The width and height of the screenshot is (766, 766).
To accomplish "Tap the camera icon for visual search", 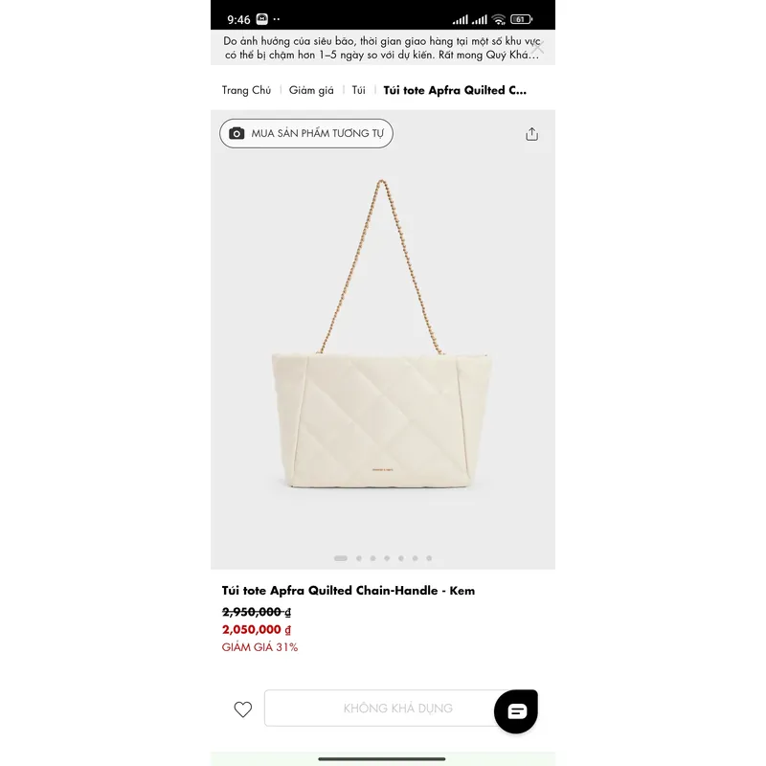I will pyautogui.click(x=237, y=133).
